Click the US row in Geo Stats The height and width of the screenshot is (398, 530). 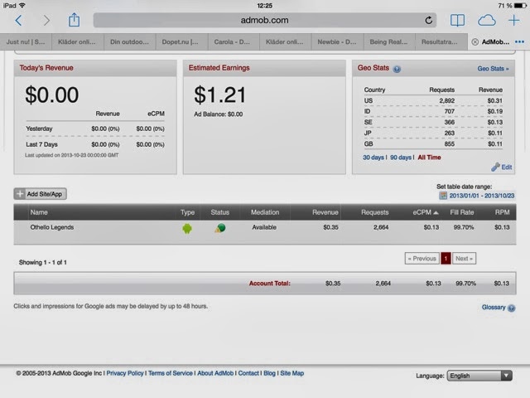tap(433, 100)
